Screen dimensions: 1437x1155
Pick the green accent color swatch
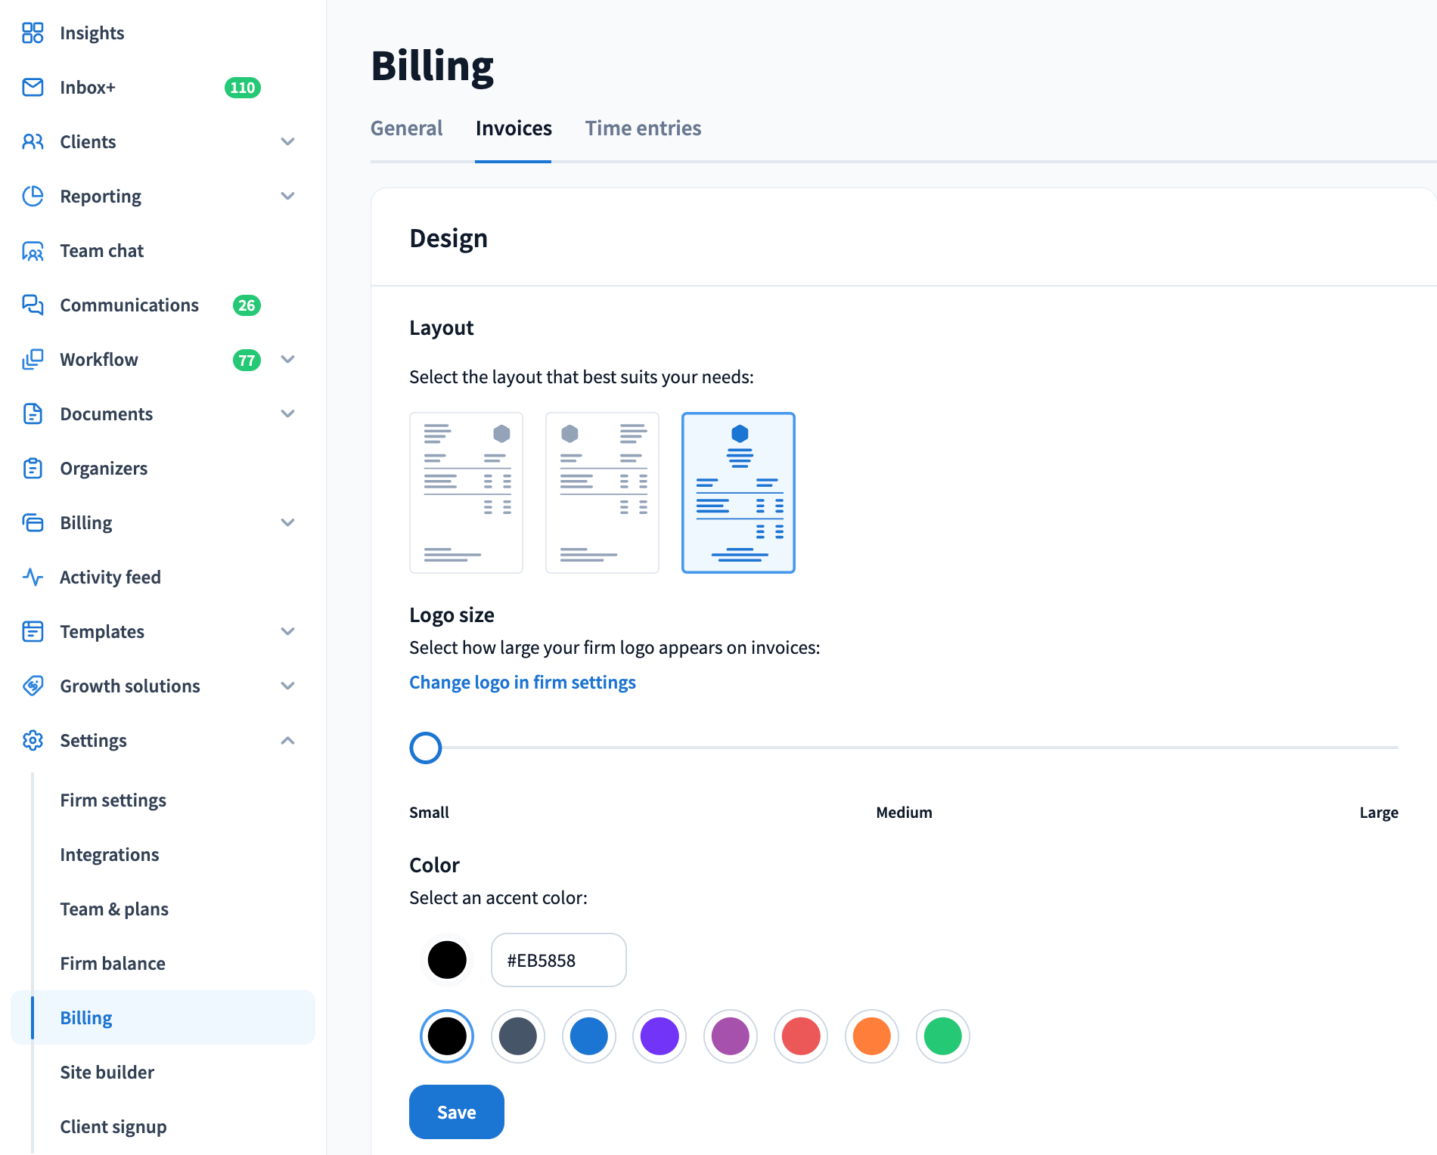click(942, 1036)
